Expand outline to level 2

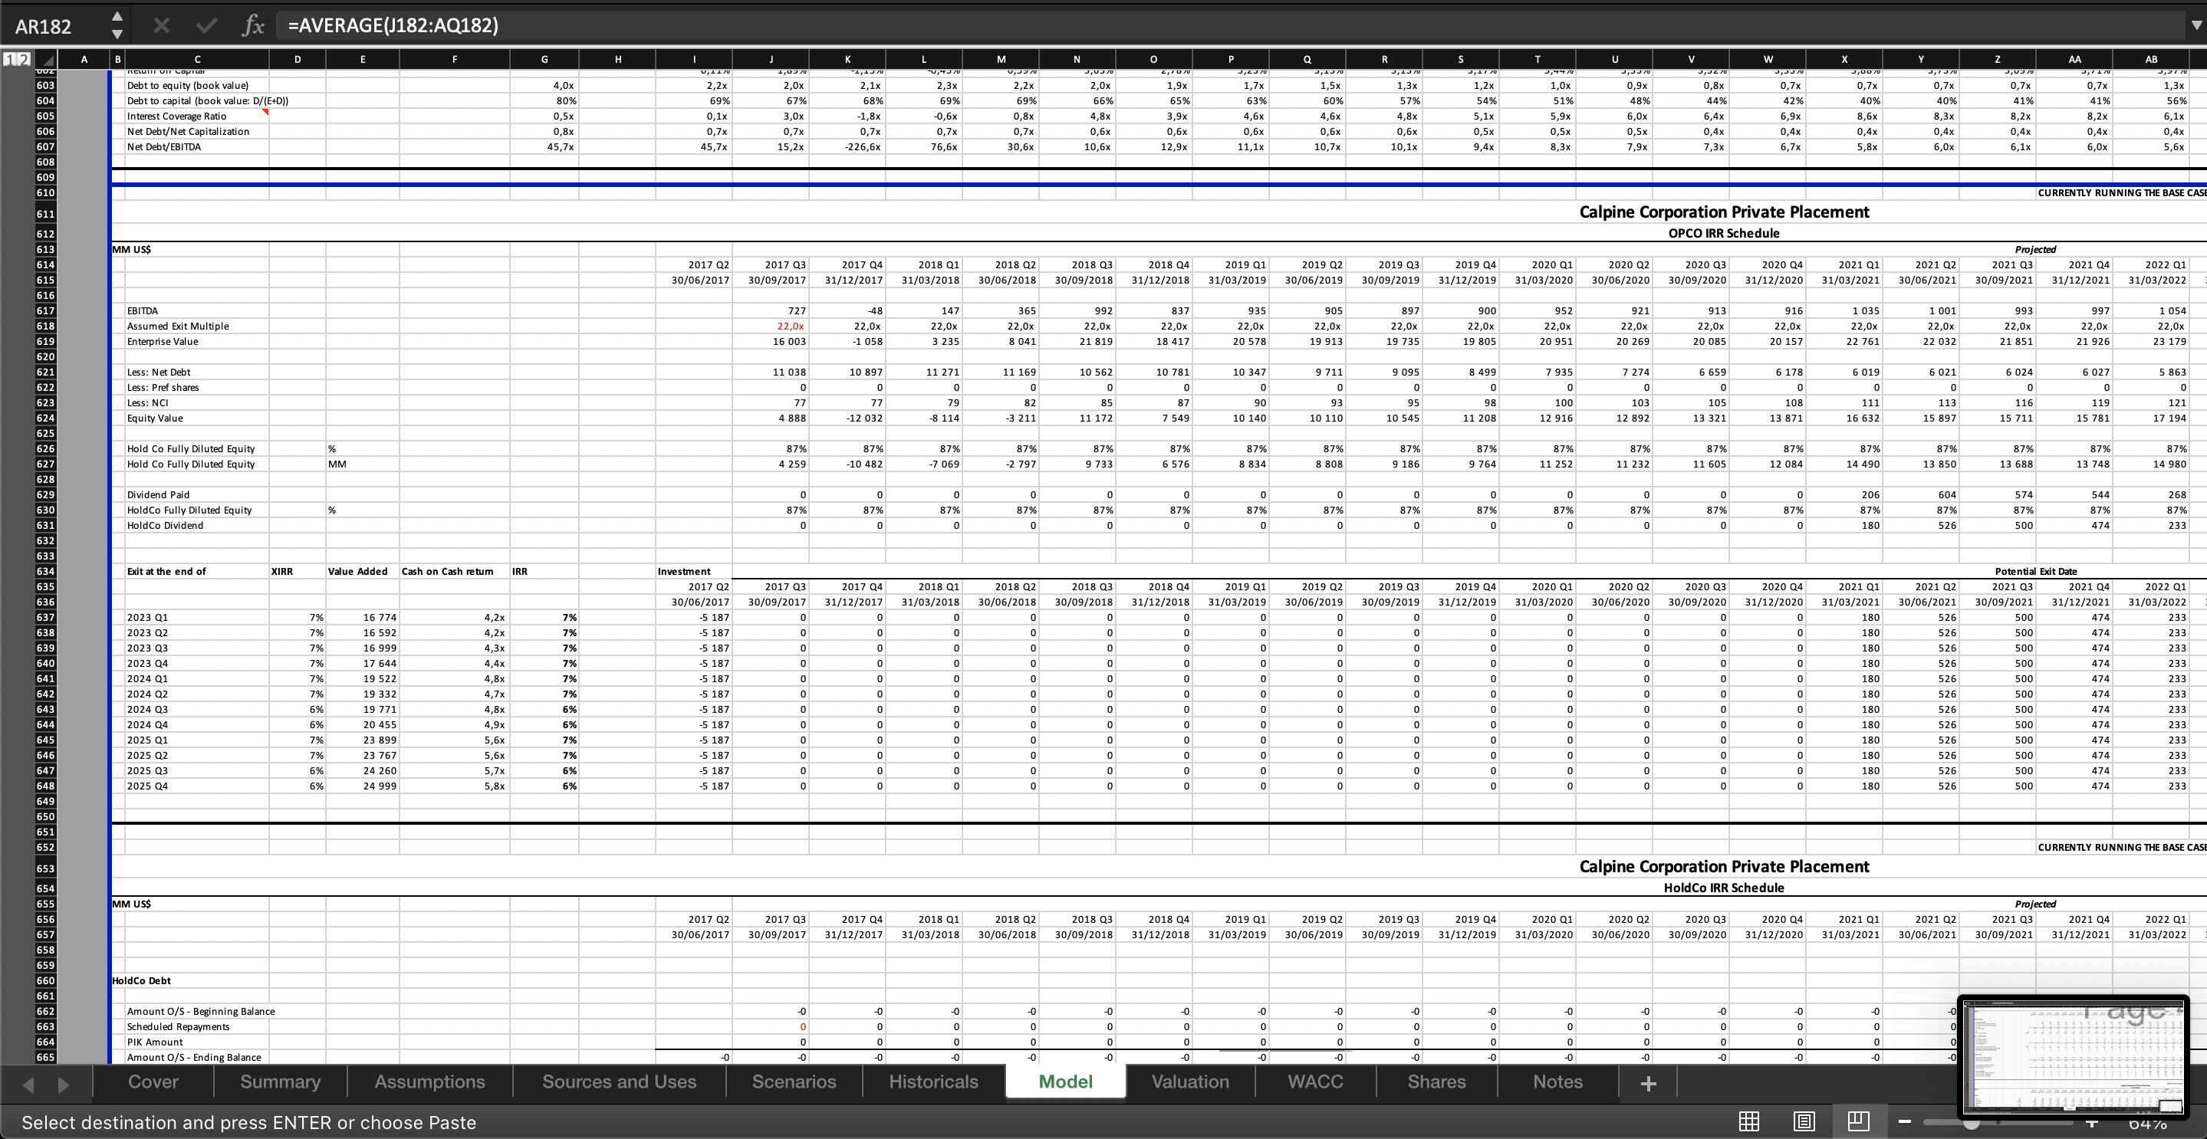pyautogui.click(x=24, y=59)
